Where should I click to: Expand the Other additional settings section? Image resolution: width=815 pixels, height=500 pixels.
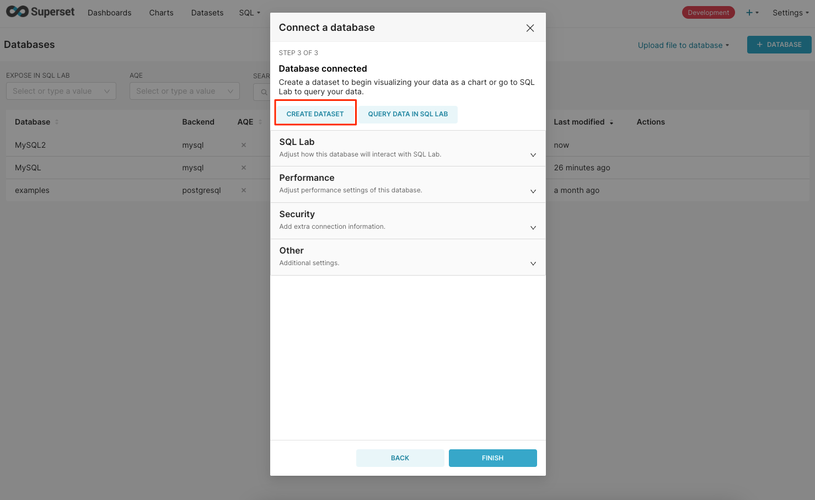(x=533, y=264)
